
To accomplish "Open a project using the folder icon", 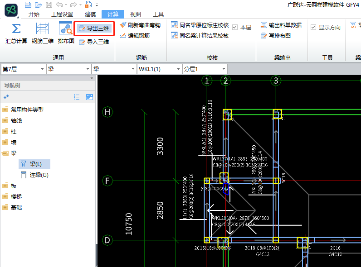I will (39, 5).
